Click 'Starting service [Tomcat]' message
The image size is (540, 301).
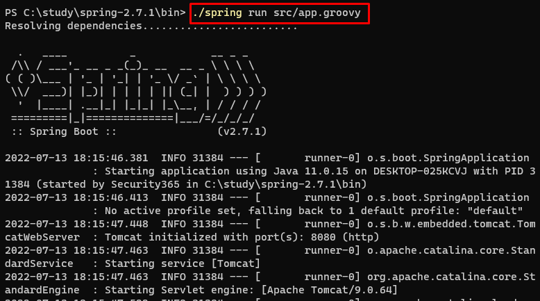coord(183,263)
